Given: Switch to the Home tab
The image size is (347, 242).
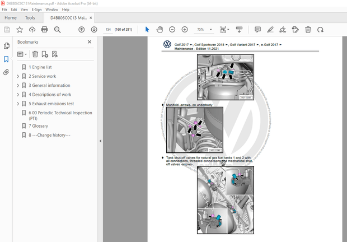Looking at the screenshot, I should 11,18.
